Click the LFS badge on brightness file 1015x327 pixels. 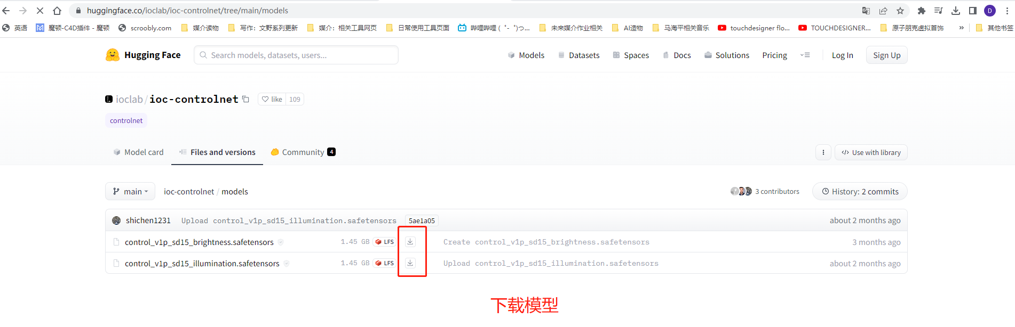tap(384, 242)
